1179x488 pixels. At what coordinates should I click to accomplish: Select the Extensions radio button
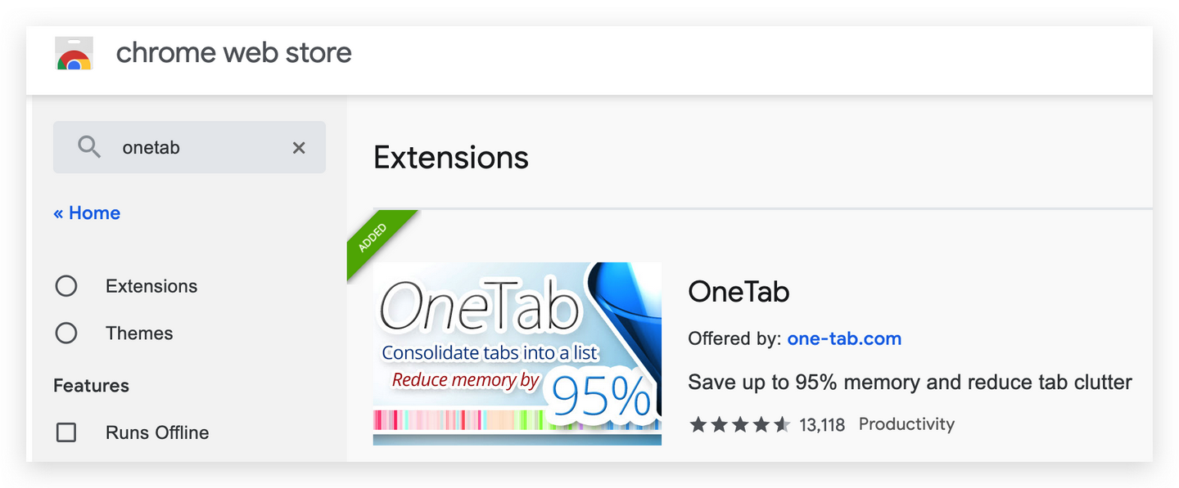(66, 286)
